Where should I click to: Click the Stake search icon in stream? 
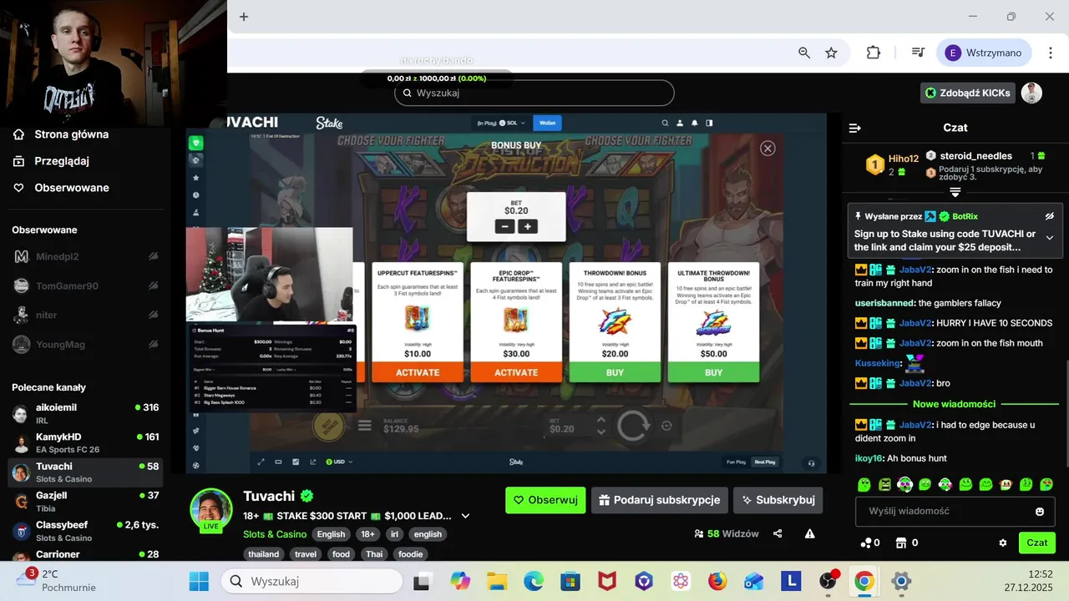click(666, 123)
